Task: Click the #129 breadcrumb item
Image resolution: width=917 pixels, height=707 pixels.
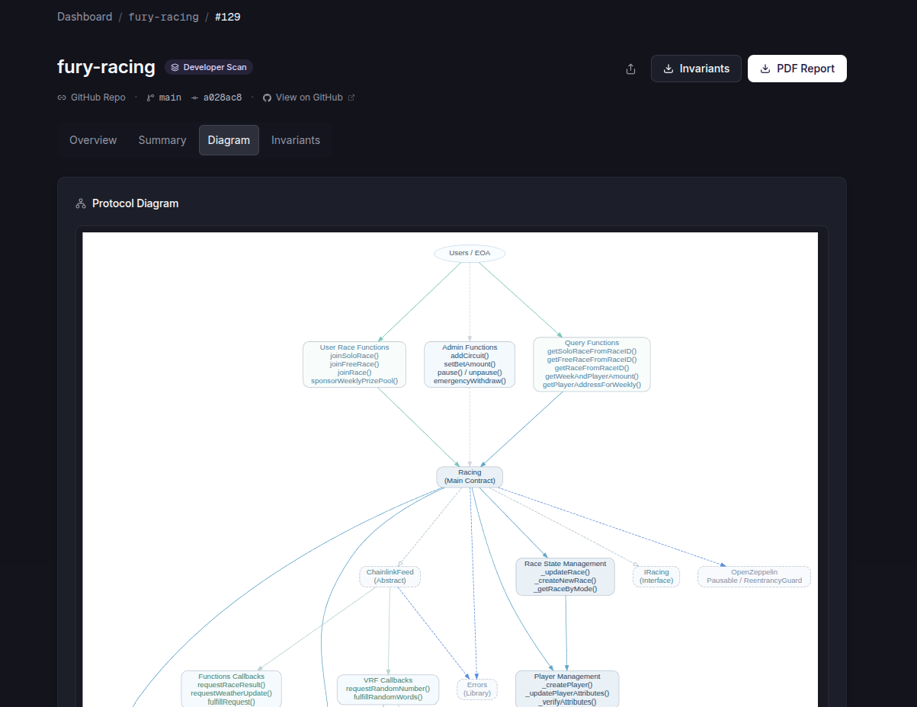Action: coord(228,17)
